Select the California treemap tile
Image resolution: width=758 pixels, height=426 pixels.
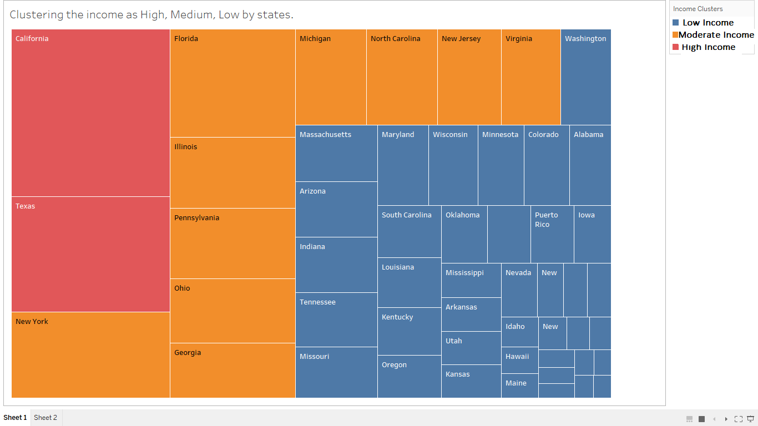[90, 113]
